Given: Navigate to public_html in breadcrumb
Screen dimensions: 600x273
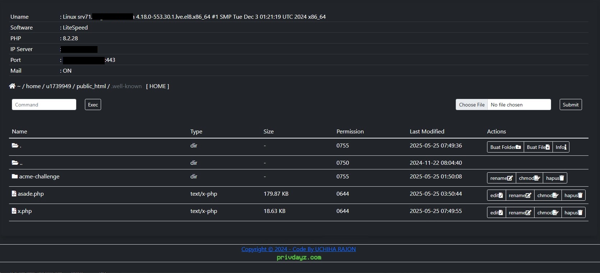Looking at the screenshot, I should coord(91,86).
